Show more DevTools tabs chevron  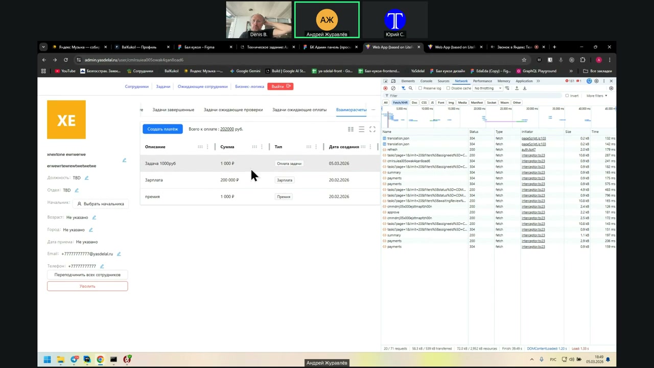(x=538, y=81)
